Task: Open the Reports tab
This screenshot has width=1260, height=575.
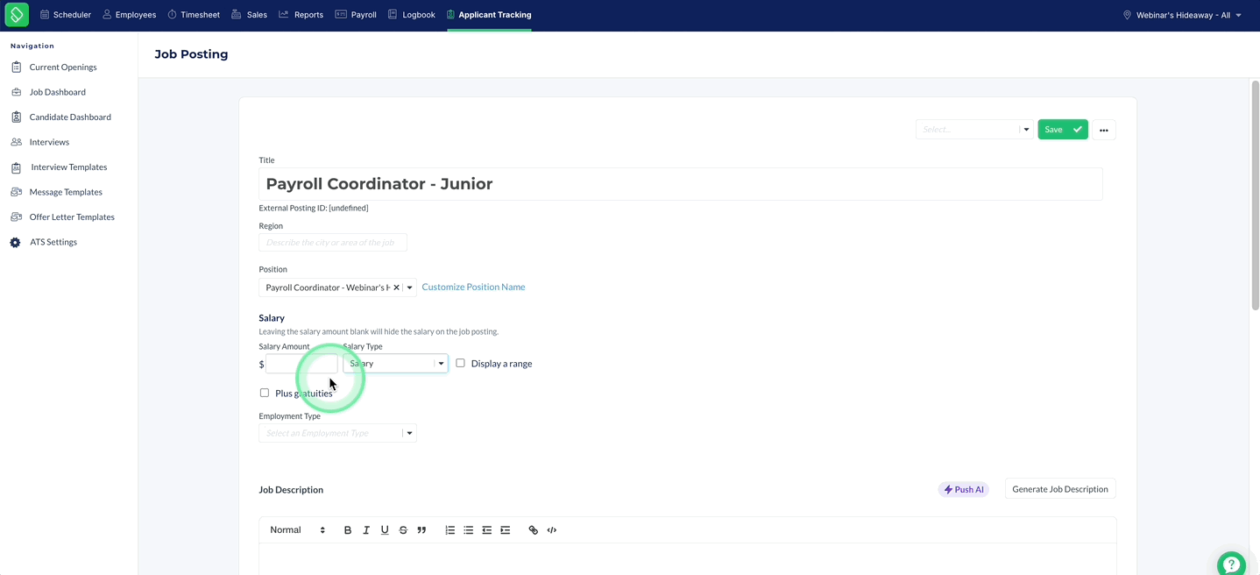Action: pos(301,15)
